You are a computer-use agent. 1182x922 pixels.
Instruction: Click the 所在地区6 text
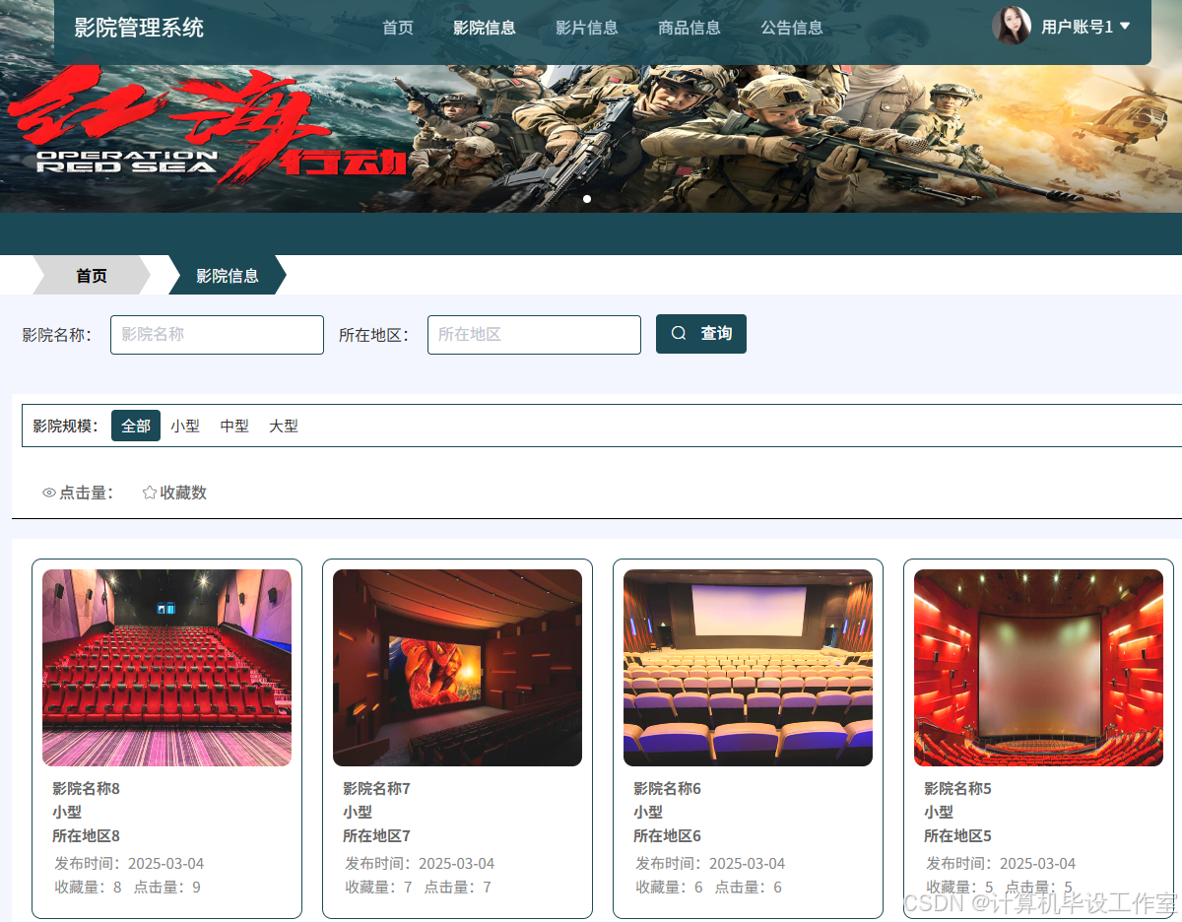[x=667, y=835]
